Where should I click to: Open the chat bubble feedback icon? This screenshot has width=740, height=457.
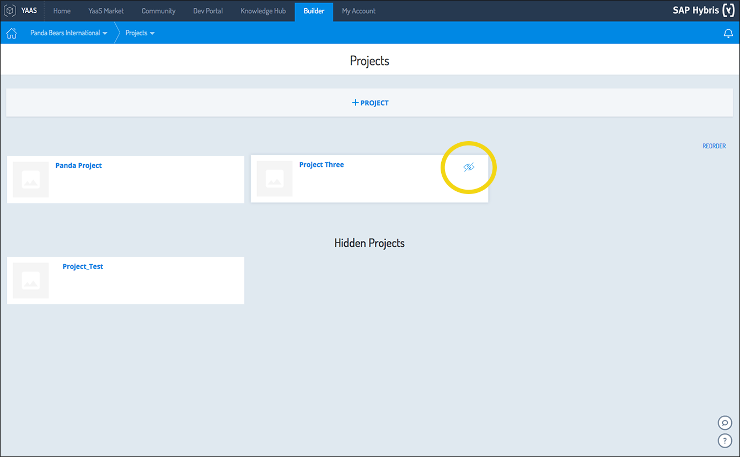[x=725, y=423]
